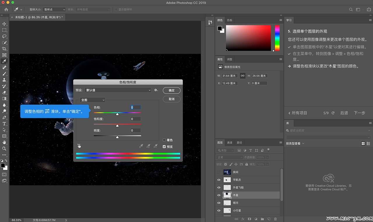The height and width of the screenshot is (222, 373).
Task: Open the opacity 100% dropdown arrow
Action: 267,157
